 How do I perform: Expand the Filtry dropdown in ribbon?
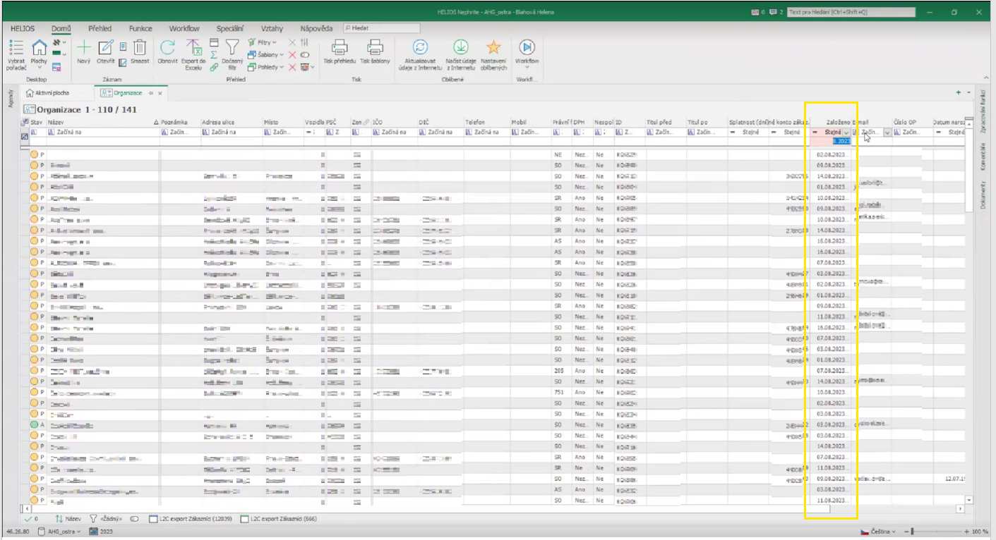click(x=266, y=43)
